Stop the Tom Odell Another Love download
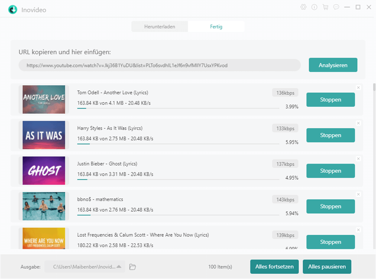The image size is (376, 279). 330,100
